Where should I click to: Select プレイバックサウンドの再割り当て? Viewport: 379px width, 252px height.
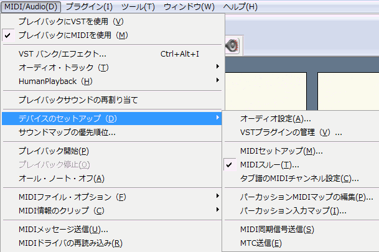pos(111,100)
